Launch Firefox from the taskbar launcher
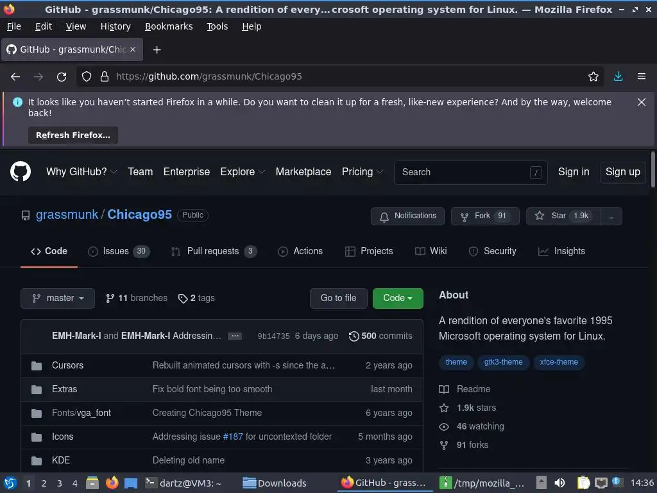This screenshot has height=493, width=657. pyautogui.click(x=112, y=483)
